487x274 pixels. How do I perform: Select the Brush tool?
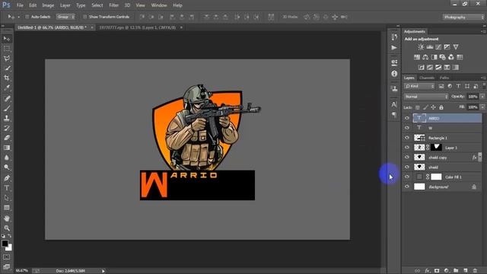[7, 108]
